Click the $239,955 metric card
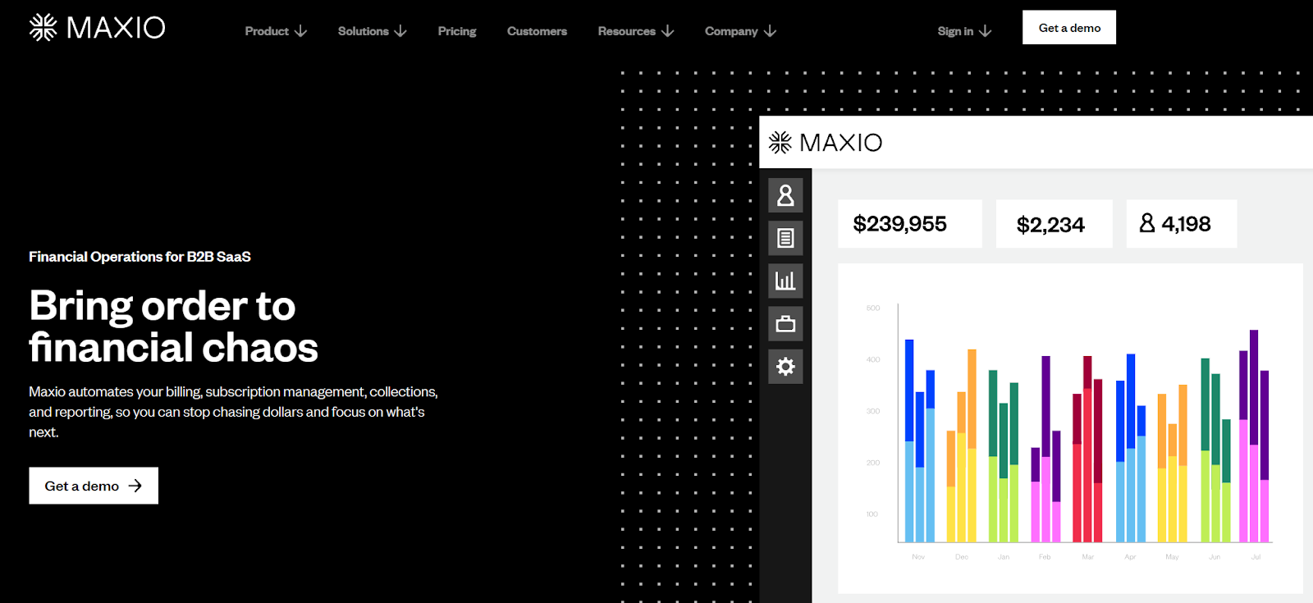 pyautogui.click(x=910, y=224)
